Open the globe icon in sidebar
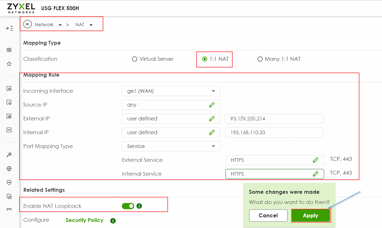 pos(9,169)
